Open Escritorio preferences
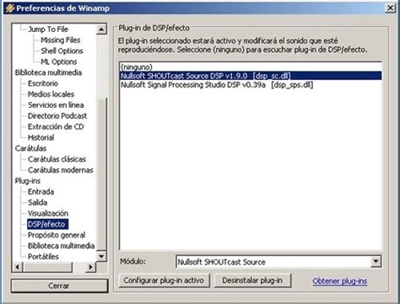Screen dimensions: 400x304 coord(43,83)
